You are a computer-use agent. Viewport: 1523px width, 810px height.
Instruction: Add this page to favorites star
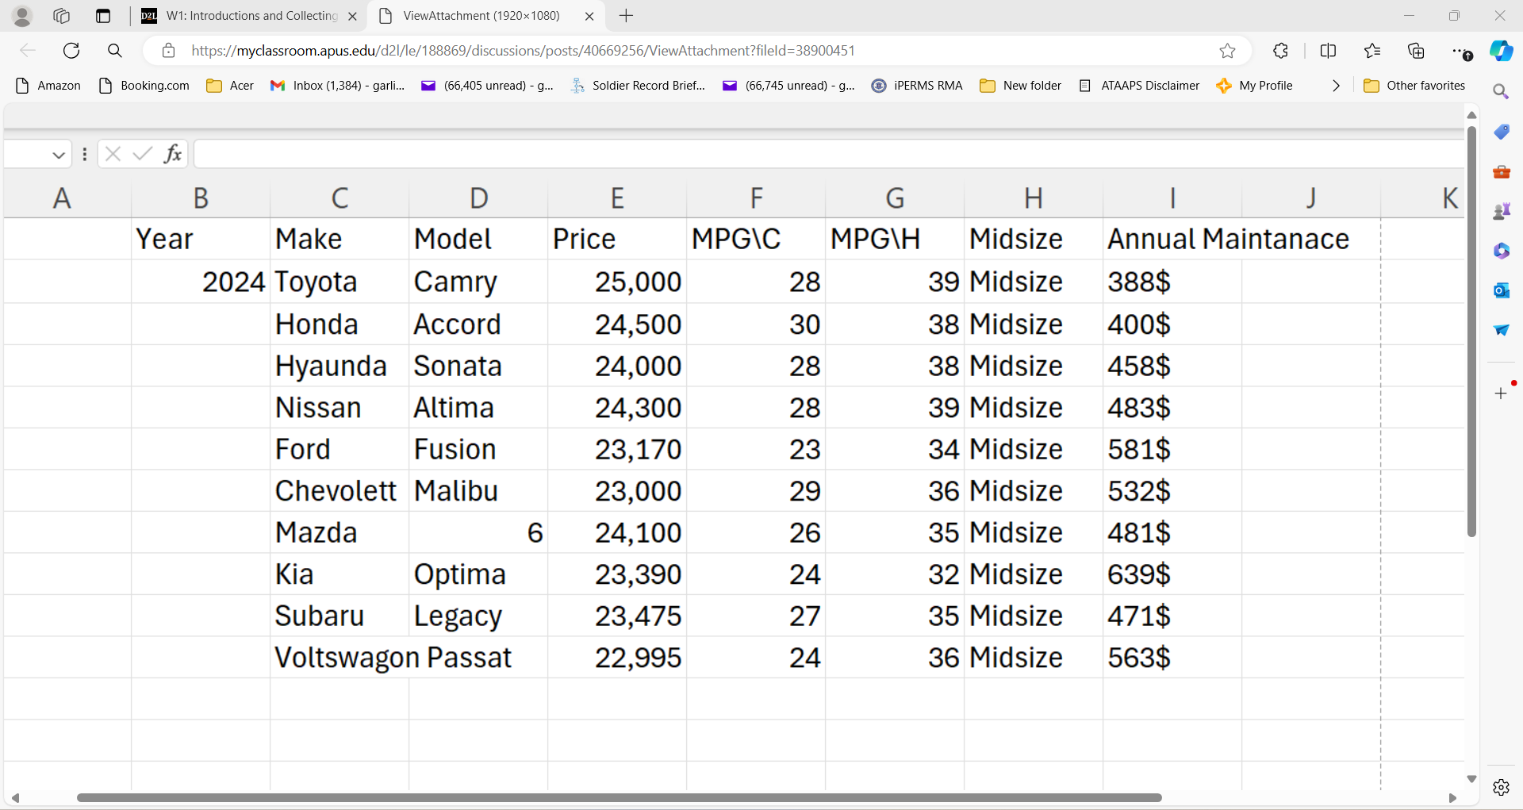click(x=1228, y=51)
